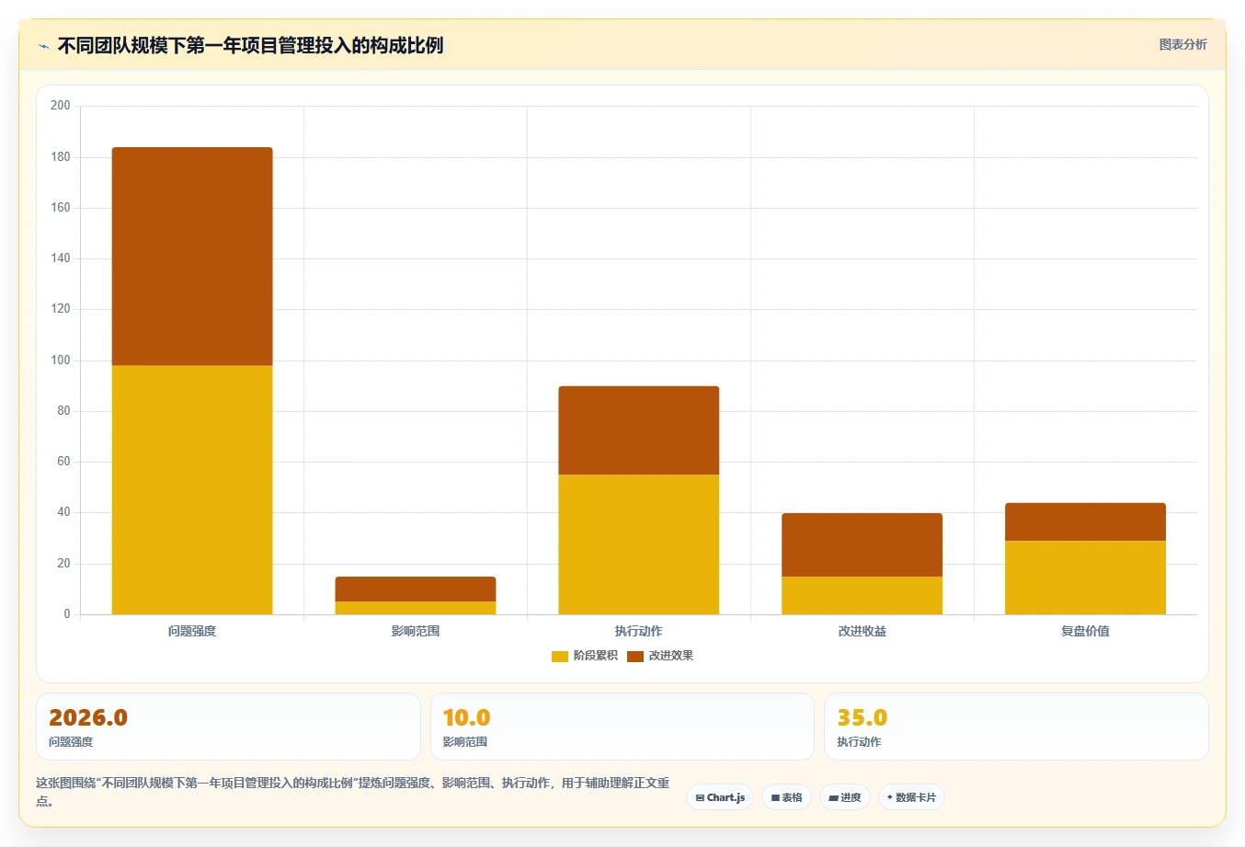The image size is (1245, 847).
Task: Click the 执行动作 x-axis label
Action: point(639,631)
